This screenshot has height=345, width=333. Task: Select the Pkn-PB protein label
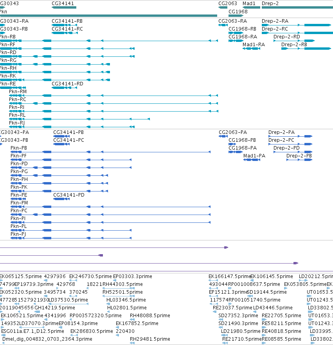(19, 148)
